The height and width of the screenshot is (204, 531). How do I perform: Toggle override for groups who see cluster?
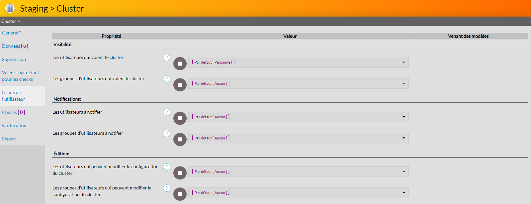tap(180, 85)
